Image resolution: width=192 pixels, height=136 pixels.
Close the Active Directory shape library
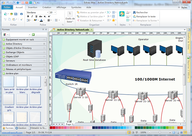pyautogui.click(x=44, y=44)
